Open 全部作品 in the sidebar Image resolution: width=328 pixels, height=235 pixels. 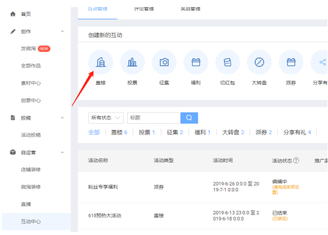pos(31,66)
